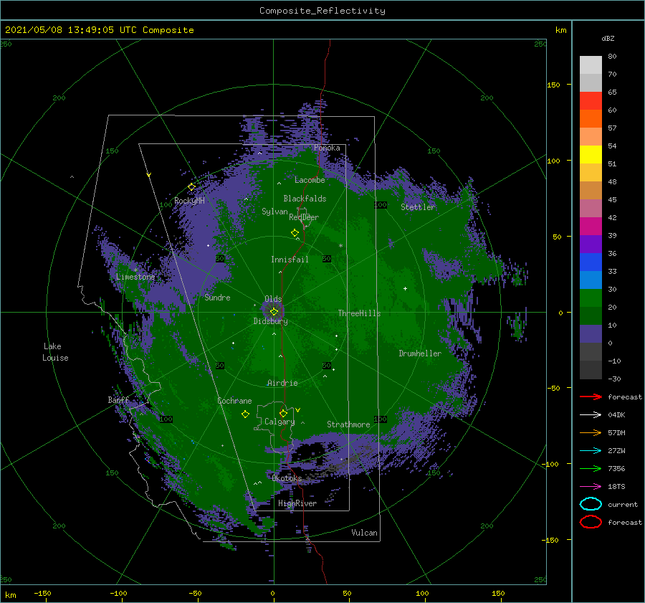
Task: Click the white 04DK arrow icon
Action: pyautogui.click(x=591, y=415)
